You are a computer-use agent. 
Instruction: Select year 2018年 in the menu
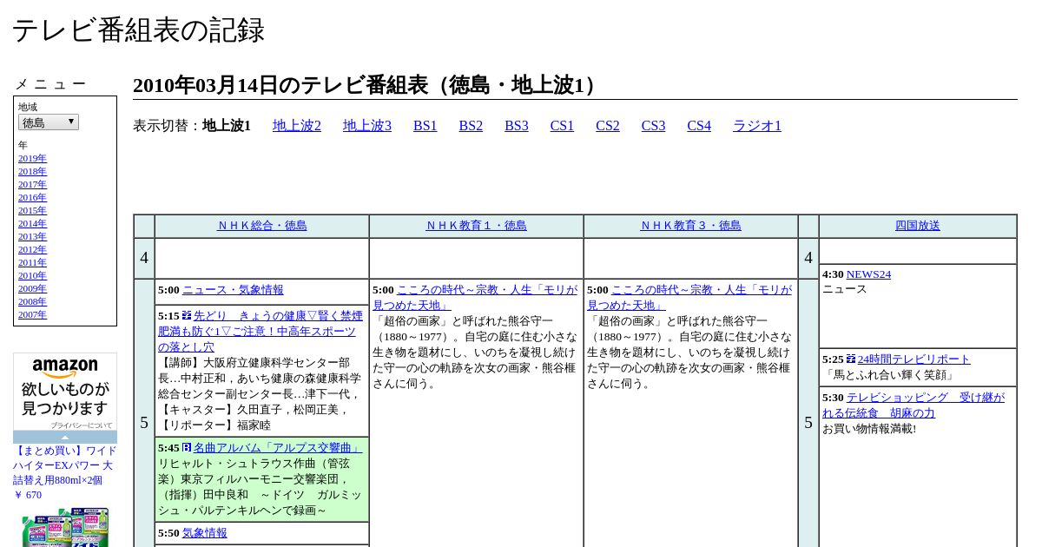tap(32, 172)
